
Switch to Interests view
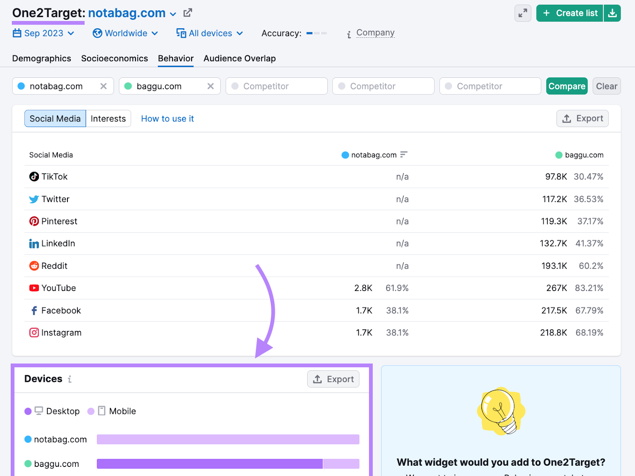[108, 119]
